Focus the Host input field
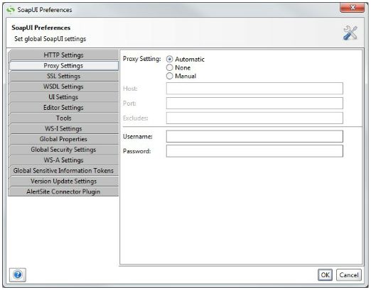 (254, 89)
